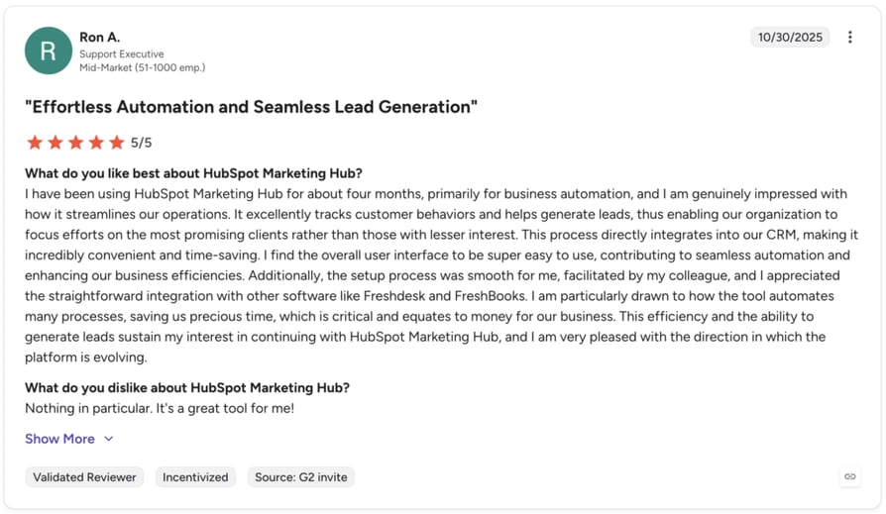
Task: Click the Support Executive job title
Action: tap(122, 54)
